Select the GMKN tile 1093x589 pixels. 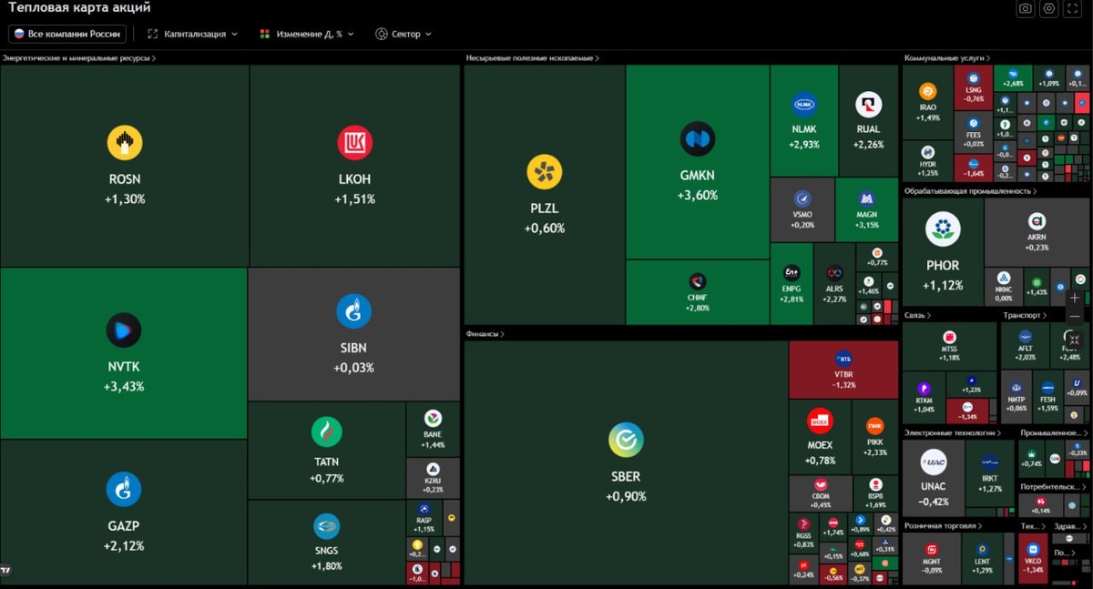click(x=698, y=162)
